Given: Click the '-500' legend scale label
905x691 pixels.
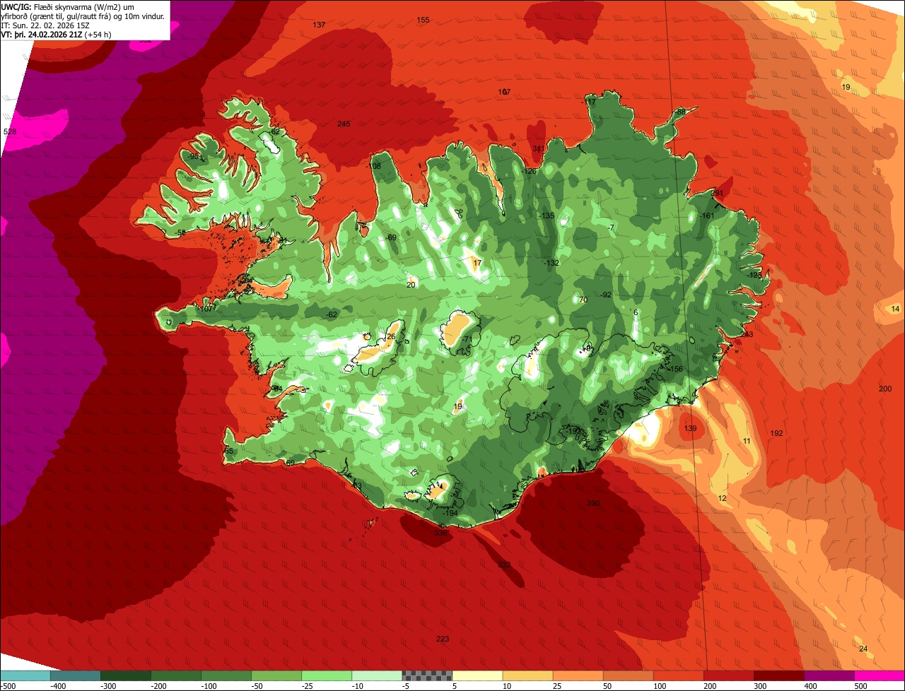Looking at the screenshot, I should (8, 686).
